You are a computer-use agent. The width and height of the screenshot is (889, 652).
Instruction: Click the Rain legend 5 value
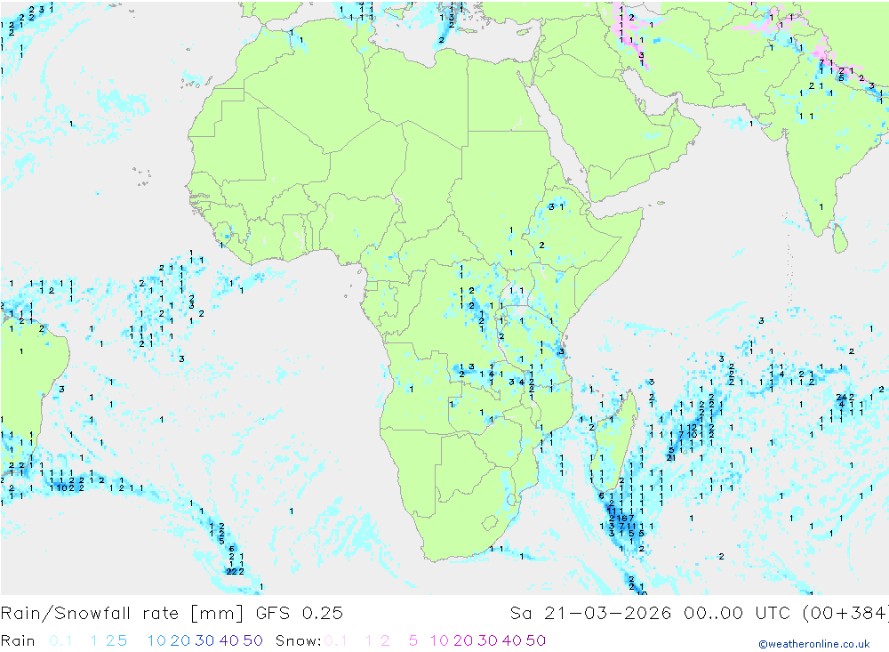click(x=123, y=640)
